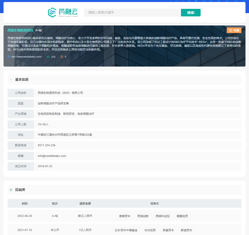Click the arrow icon beside website URL
The height and width of the screenshot is (235, 249).
click(x=9, y=57)
